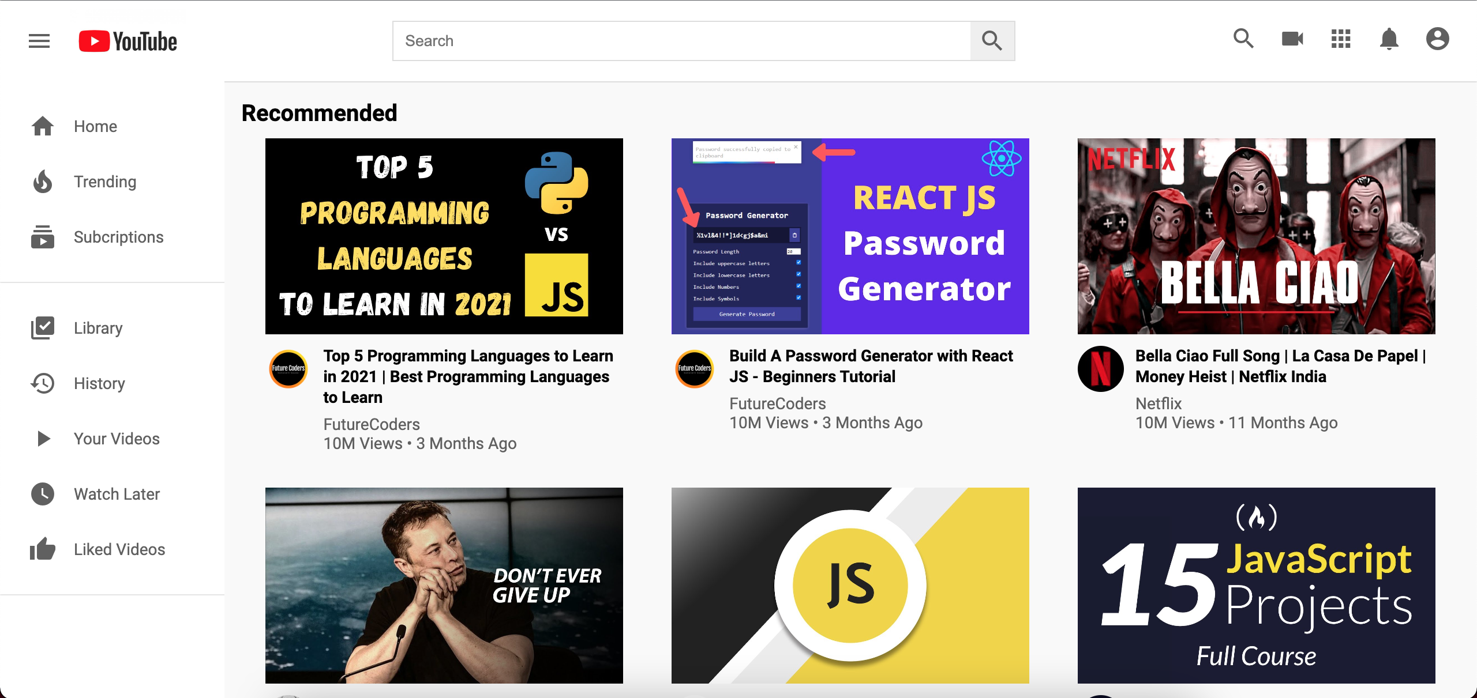Click the YouTube logo

128,41
